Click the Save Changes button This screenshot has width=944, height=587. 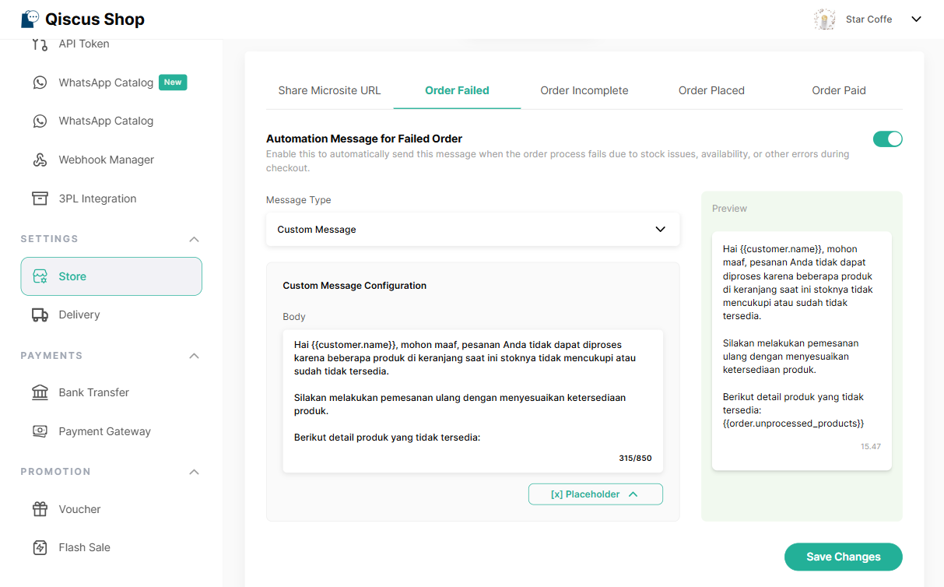pyautogui.click(x=843, y=557)
